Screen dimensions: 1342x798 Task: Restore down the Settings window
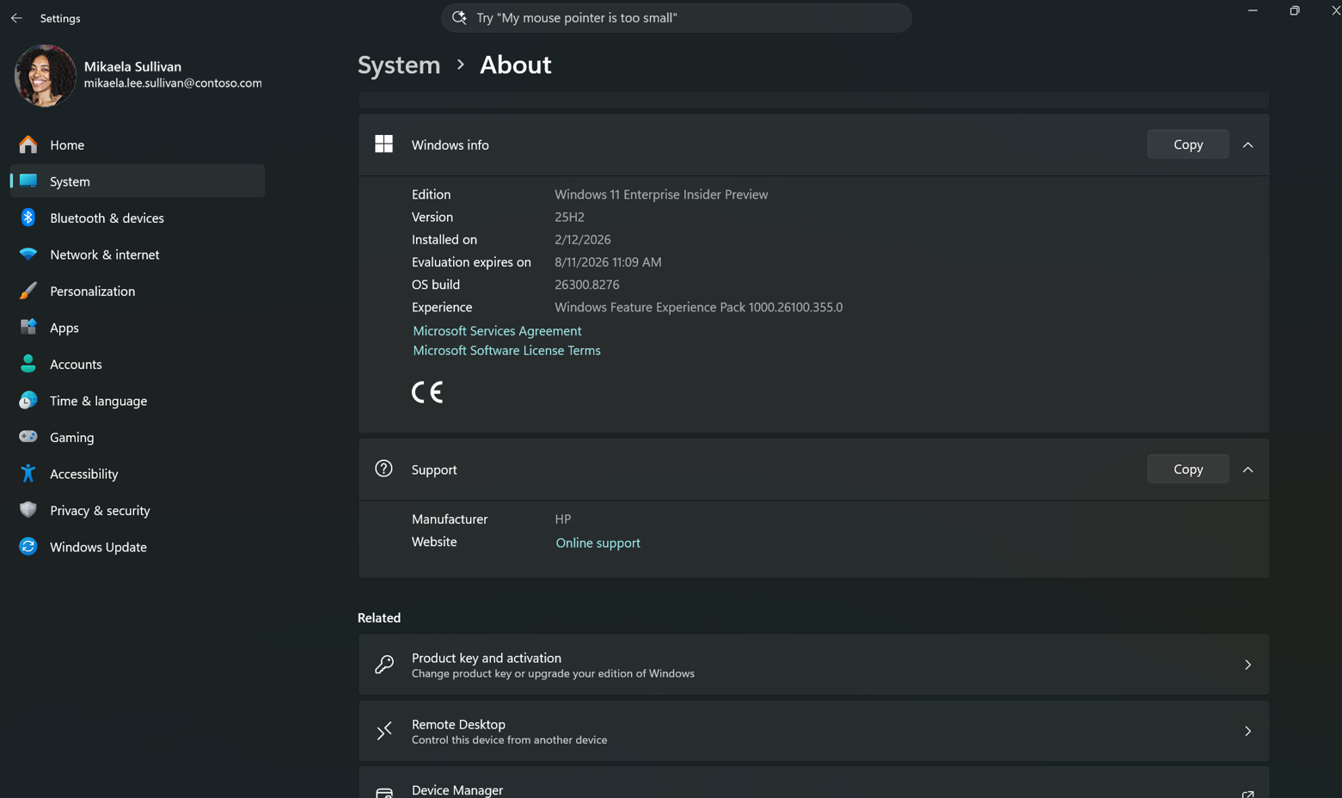1294,11
